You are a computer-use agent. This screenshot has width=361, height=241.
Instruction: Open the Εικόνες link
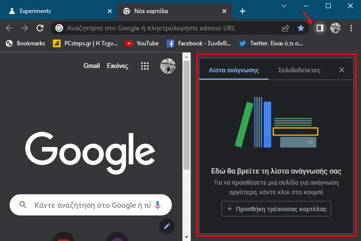point(117,66)
